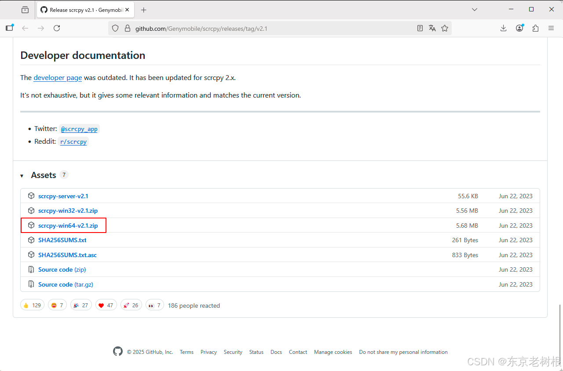
Task: Click the translate page icon
Action: pyautogui.click(x=432, y=28)
